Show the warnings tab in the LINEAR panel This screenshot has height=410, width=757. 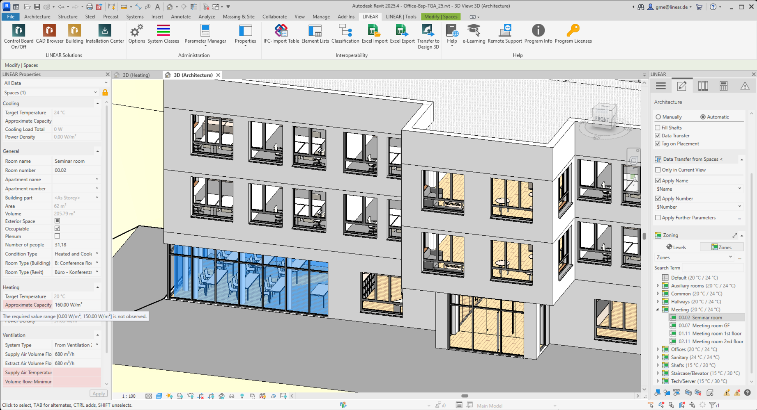tap(744, 86)
